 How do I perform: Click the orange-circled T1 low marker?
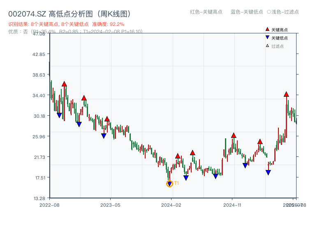click(169, 184)
